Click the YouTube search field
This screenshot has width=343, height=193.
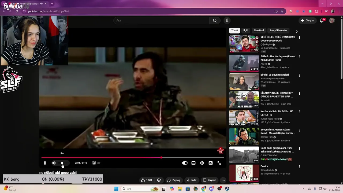[162, 20]
